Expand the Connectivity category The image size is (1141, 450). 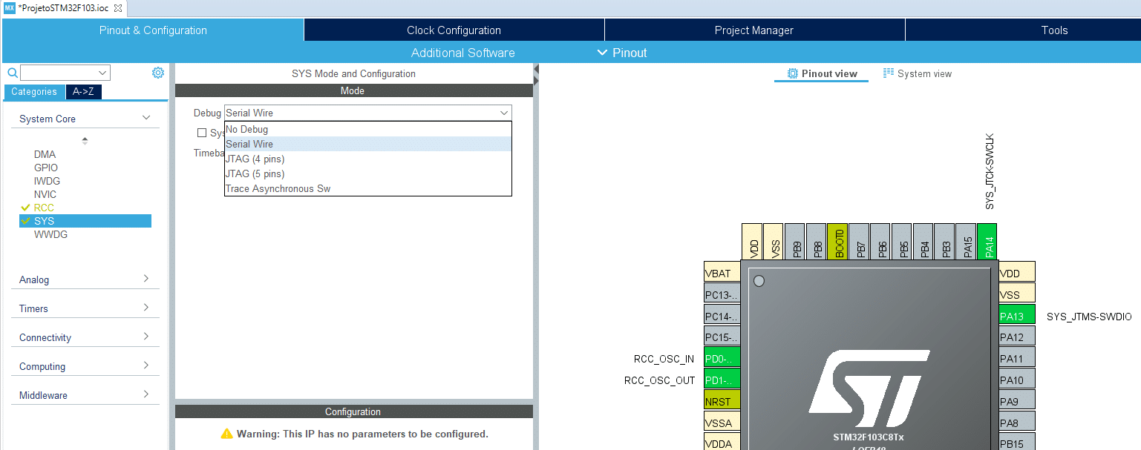pyautogui.click(x=146, y=337)
